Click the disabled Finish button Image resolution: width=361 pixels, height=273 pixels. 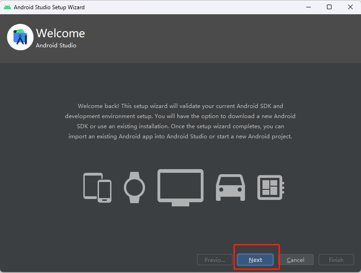click(336, 260)
